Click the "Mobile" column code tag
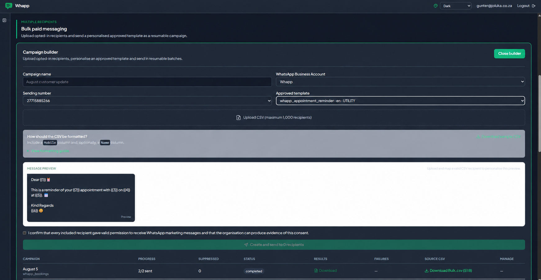Screen dimensions: 541x280 coord(50,143)
